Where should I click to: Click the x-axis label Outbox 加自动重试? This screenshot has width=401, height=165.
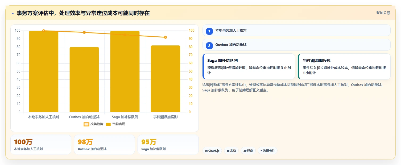[x=84, y=117]
